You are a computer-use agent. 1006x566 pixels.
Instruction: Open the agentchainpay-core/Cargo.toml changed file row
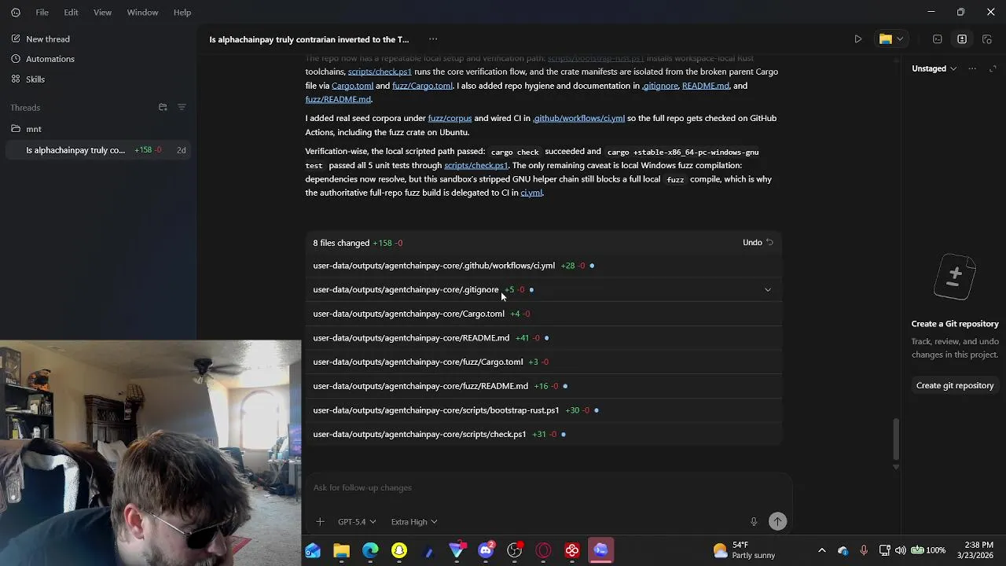click(544, 314)
